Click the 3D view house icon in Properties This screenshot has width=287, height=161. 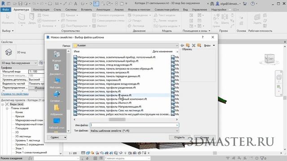pyautogui.click(x=9, y=52)
